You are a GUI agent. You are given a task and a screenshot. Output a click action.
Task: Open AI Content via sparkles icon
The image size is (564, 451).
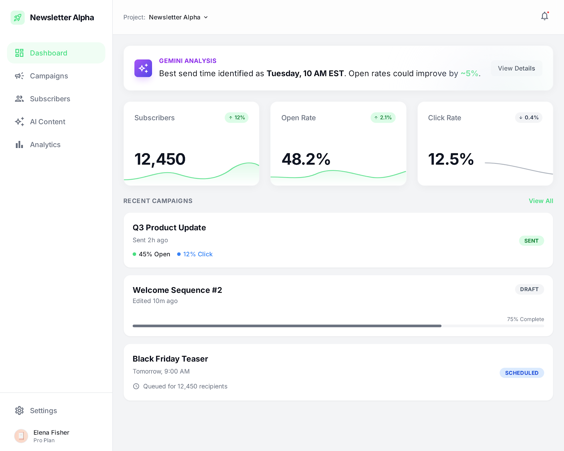(x=19, y=122)
